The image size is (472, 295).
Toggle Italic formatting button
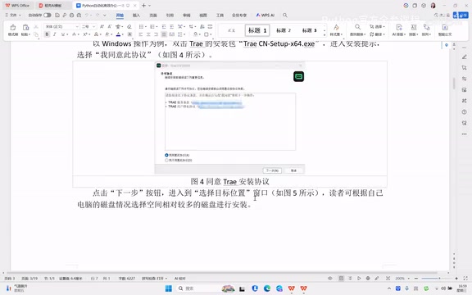(x=55, y=34)
